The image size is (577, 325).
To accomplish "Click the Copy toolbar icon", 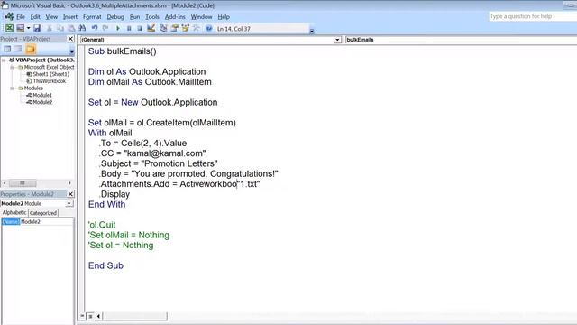I will pyautogui.click(x=60, y=28).
